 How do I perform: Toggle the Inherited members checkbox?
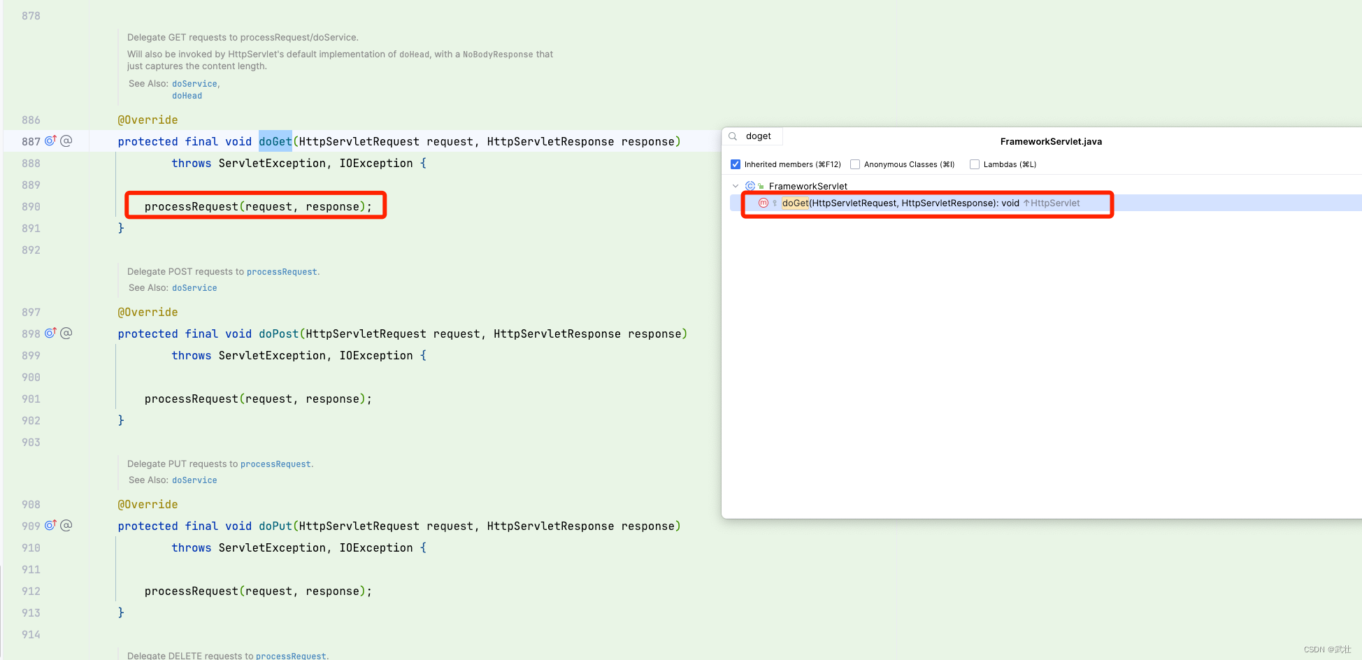(736, 164)
